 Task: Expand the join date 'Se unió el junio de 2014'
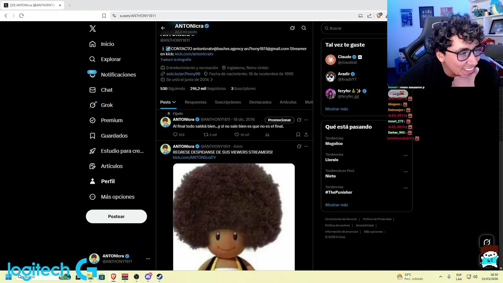[x=187, y=80]
